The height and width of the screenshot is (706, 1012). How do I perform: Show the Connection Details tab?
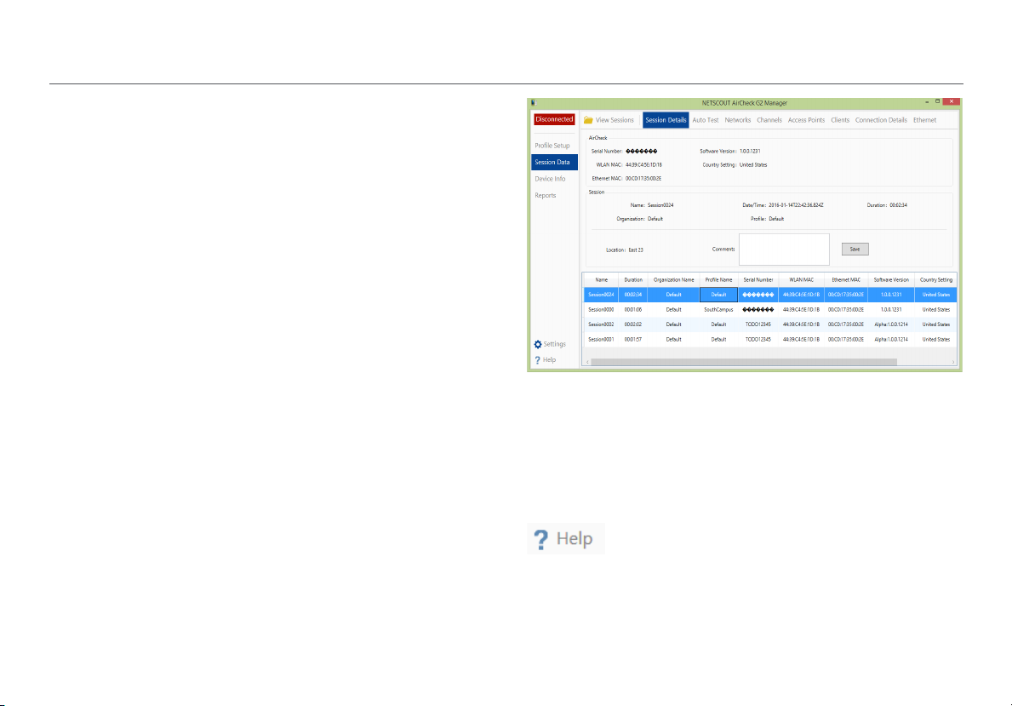coord(881,120)
